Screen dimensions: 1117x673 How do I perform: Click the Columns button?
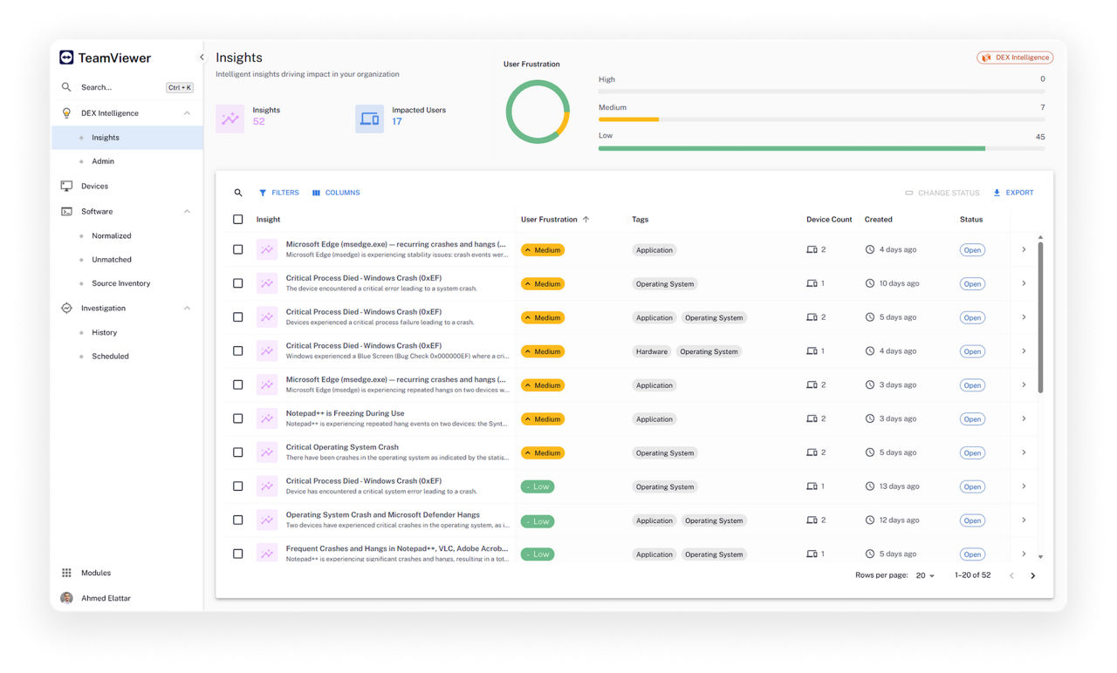point(336,193)
